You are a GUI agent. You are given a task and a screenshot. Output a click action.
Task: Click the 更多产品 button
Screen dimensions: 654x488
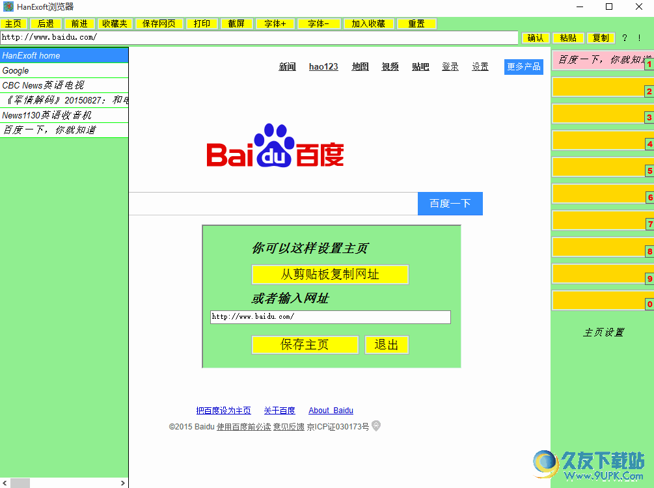tap(524, 67)
